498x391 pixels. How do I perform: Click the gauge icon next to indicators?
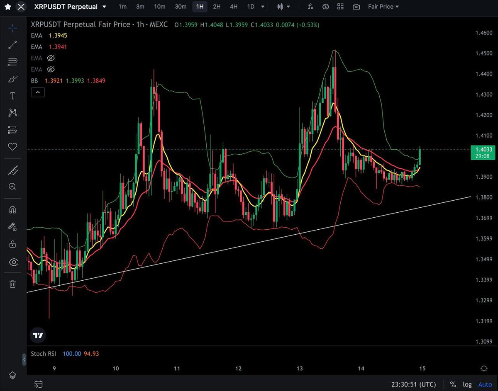pyautogui.click(x=325, y=7)
